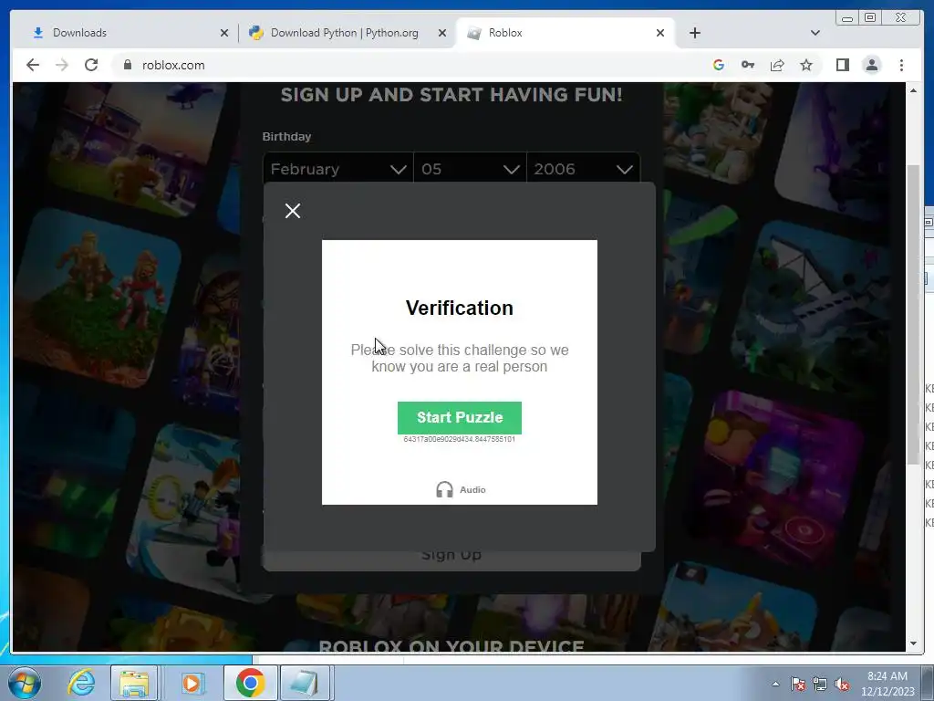Screen dimensions: 934x701
Task: Click the Birthday label
Action: [x=286, y=137]
